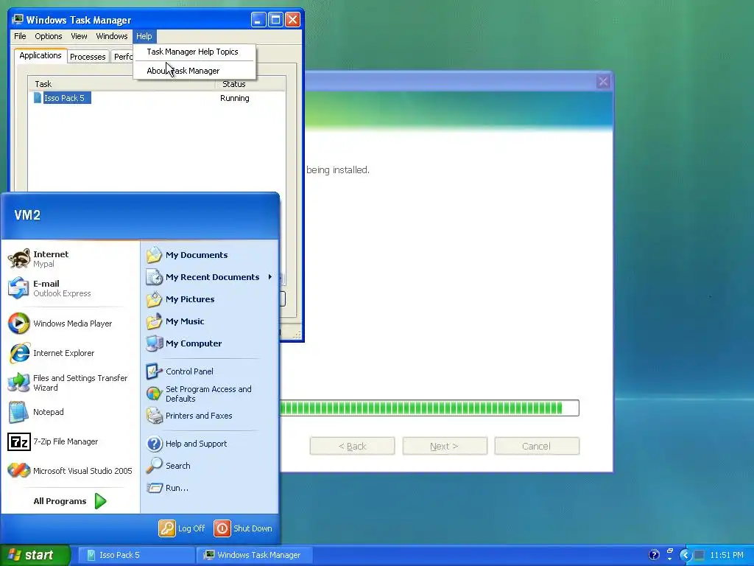Image resolution: width=754 pixels, height=566 pixels.
Task: Click Cancel in the installer window
Action: click(537, 446)
